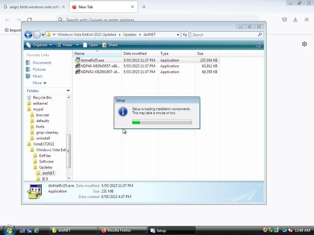Click the Setup progress bar
This screenshot has height=235, width=314.
(162, 122)
